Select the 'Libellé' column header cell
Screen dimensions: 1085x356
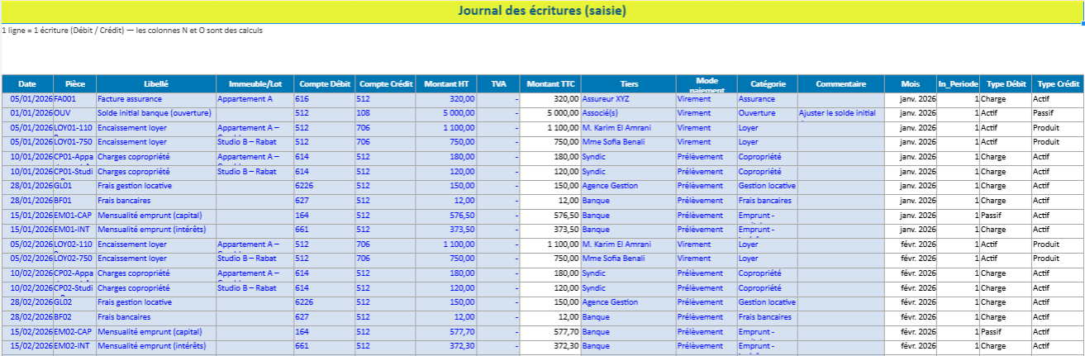156,83
